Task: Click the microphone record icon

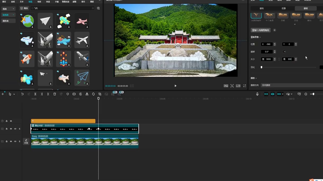Action: [257, 94]
